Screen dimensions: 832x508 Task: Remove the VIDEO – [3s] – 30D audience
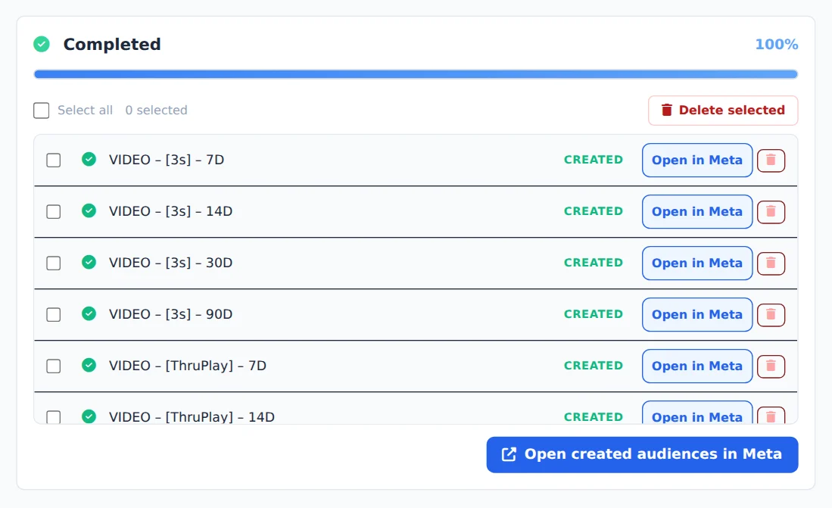(x=771, y=263)
